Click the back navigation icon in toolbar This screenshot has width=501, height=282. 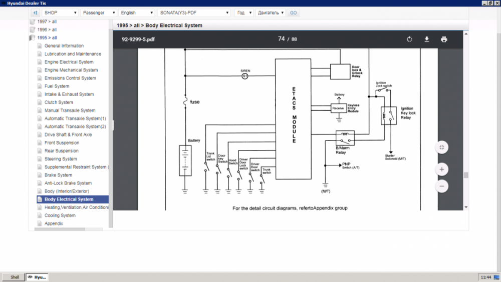point(35,12)
